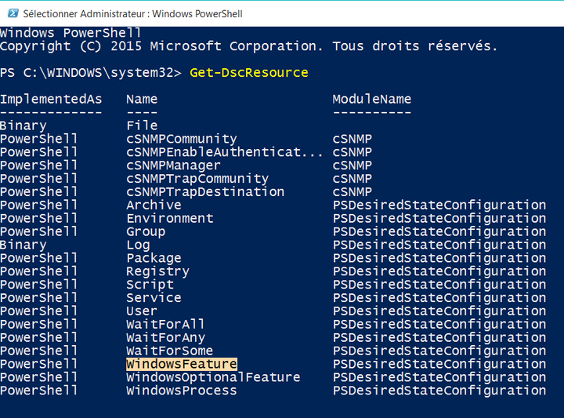Click the Binary value beside Log
Image resolution: width=564 pixels, height=418 pixels.
(x=23, y=245)
